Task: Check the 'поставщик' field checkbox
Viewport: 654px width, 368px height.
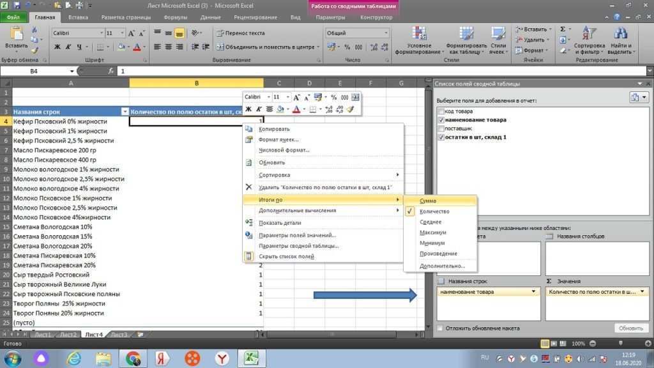Action: 441,128
